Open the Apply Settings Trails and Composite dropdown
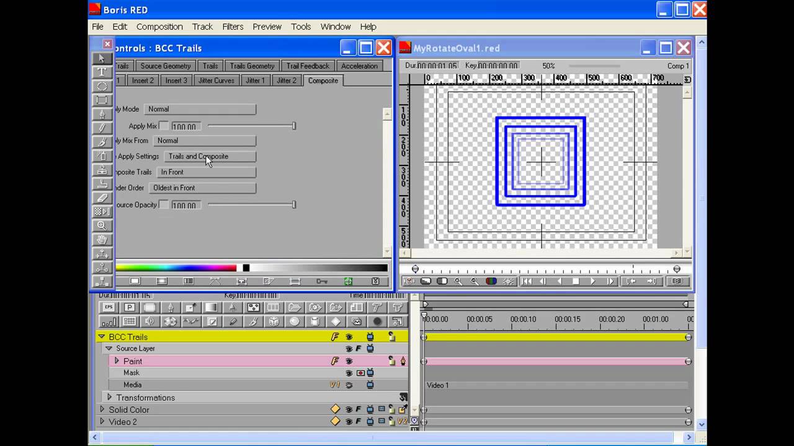 pos(210,156)
